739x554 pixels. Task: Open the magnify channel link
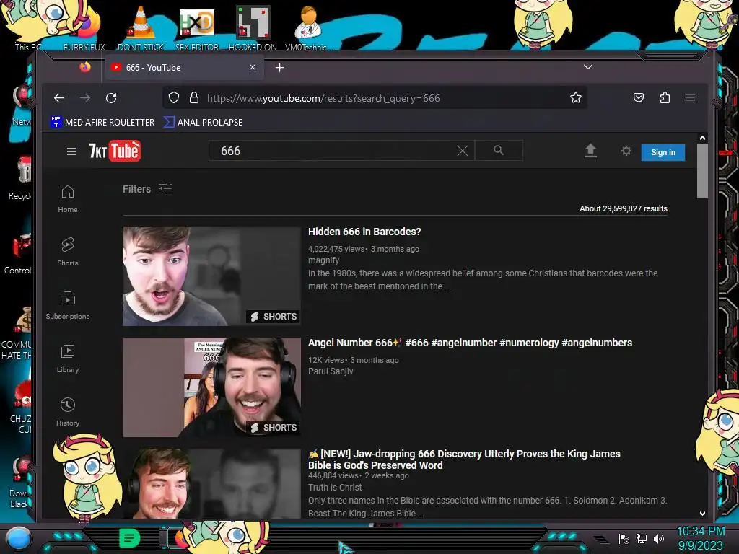point(323,260)
